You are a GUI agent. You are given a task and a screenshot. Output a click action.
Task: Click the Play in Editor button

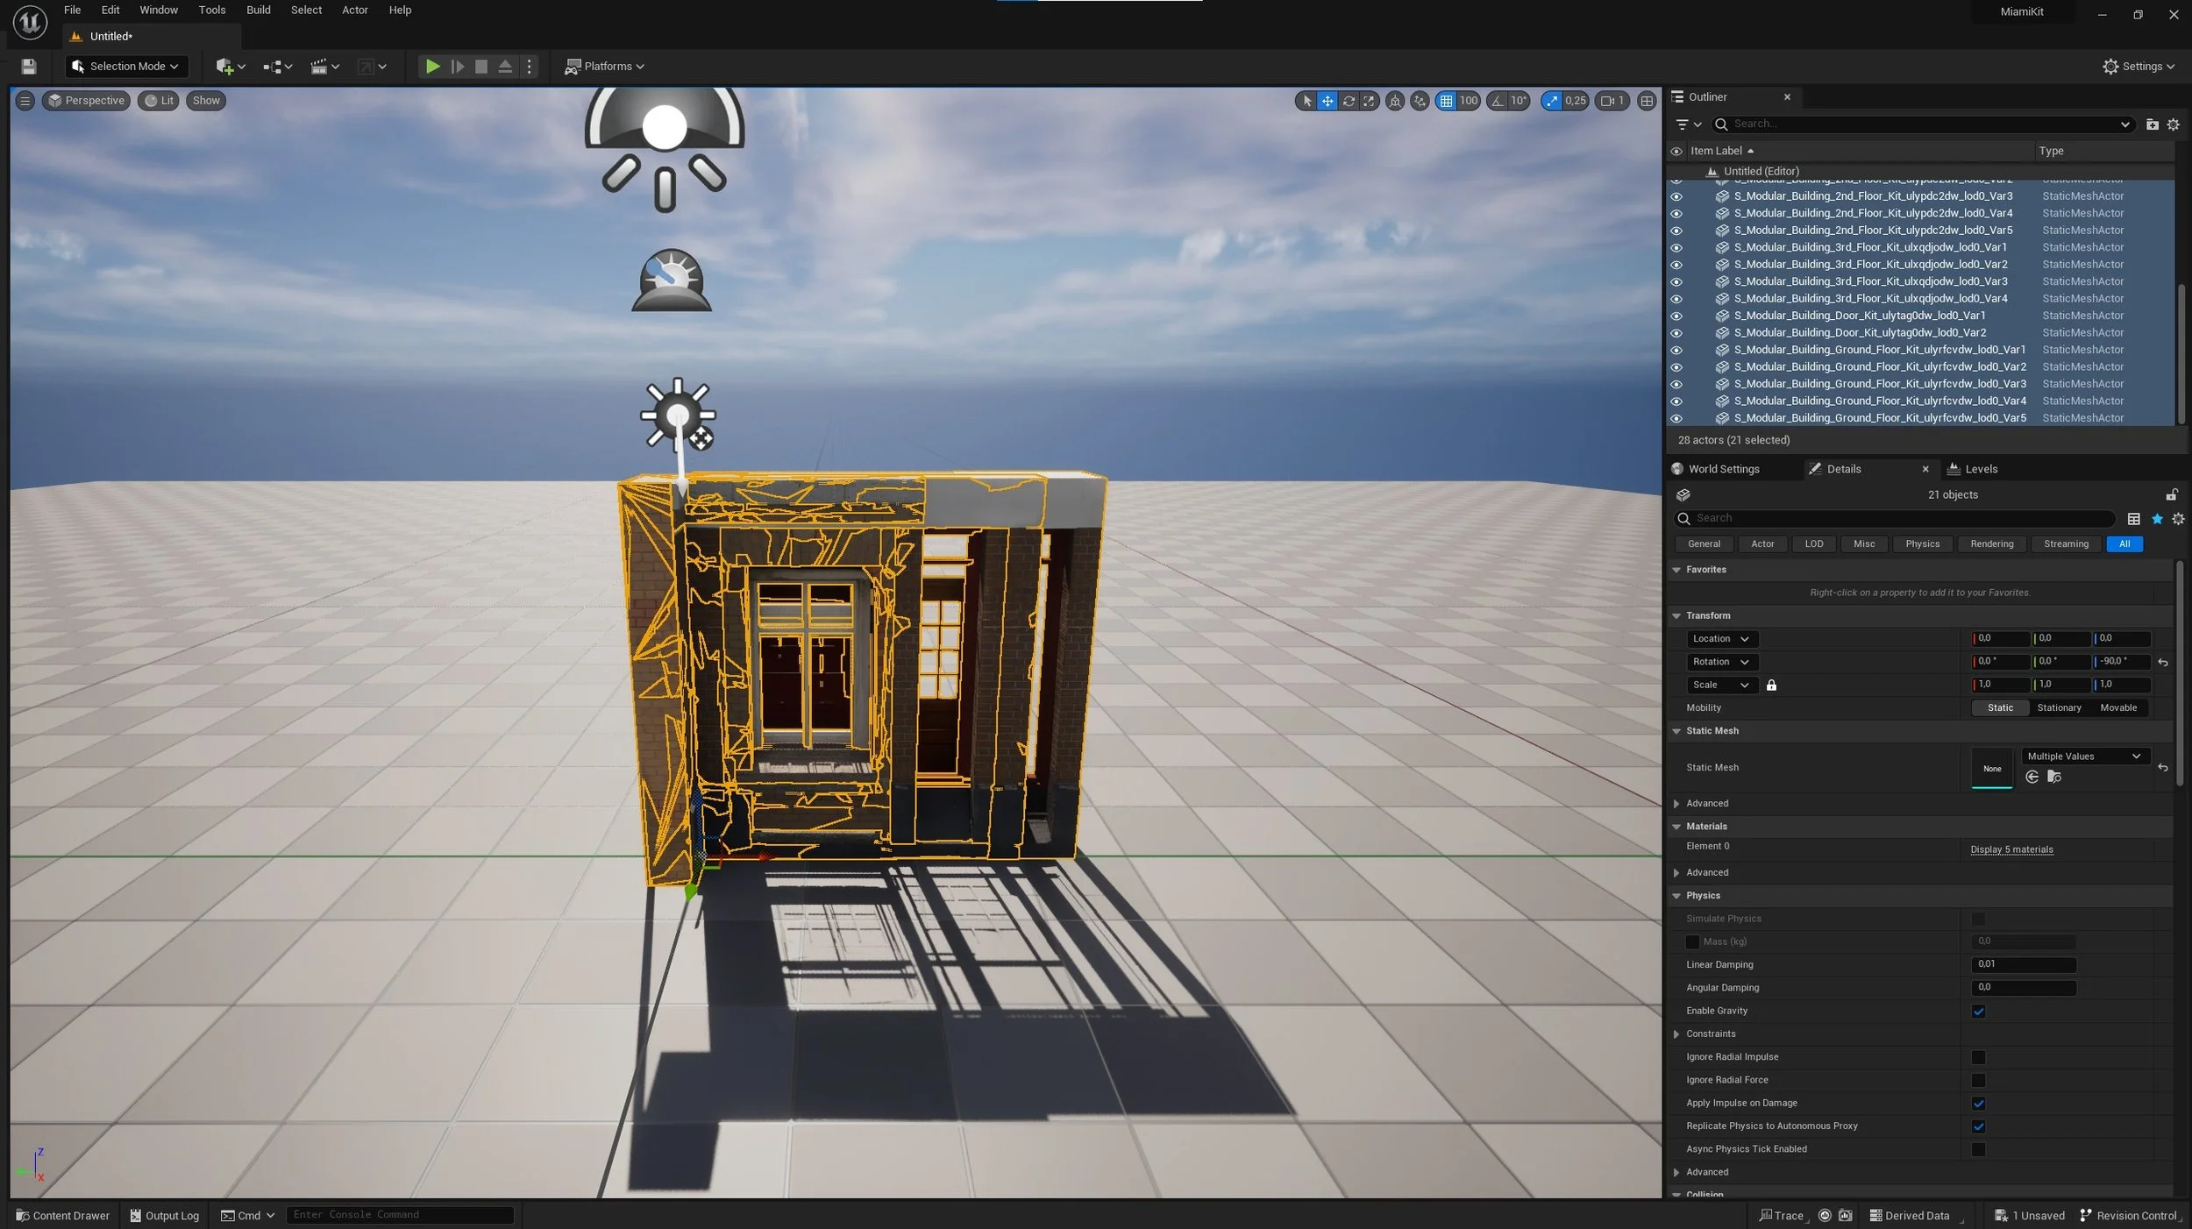click(432, 67)
